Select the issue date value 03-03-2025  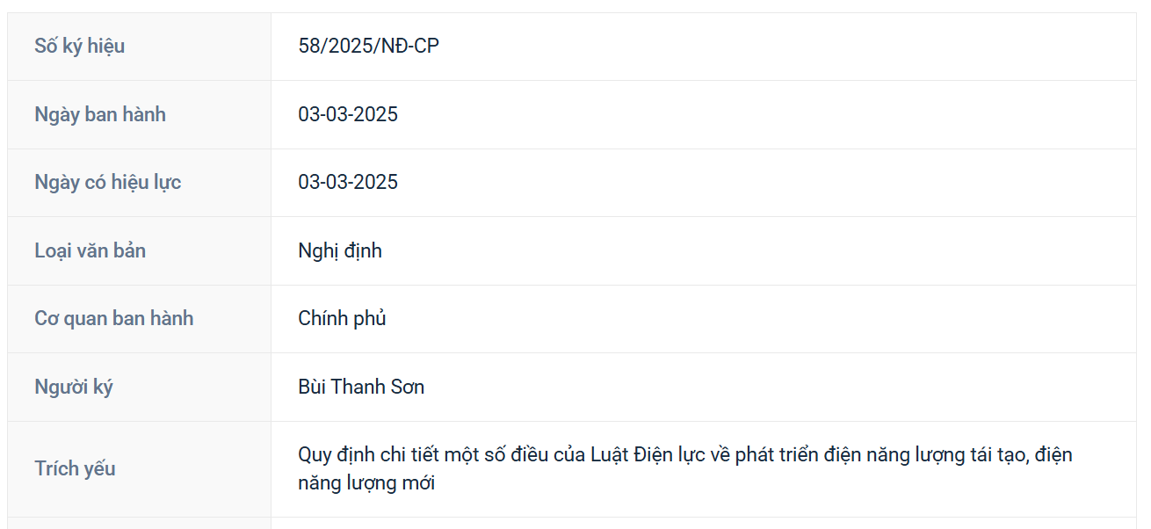click(348, 114)
